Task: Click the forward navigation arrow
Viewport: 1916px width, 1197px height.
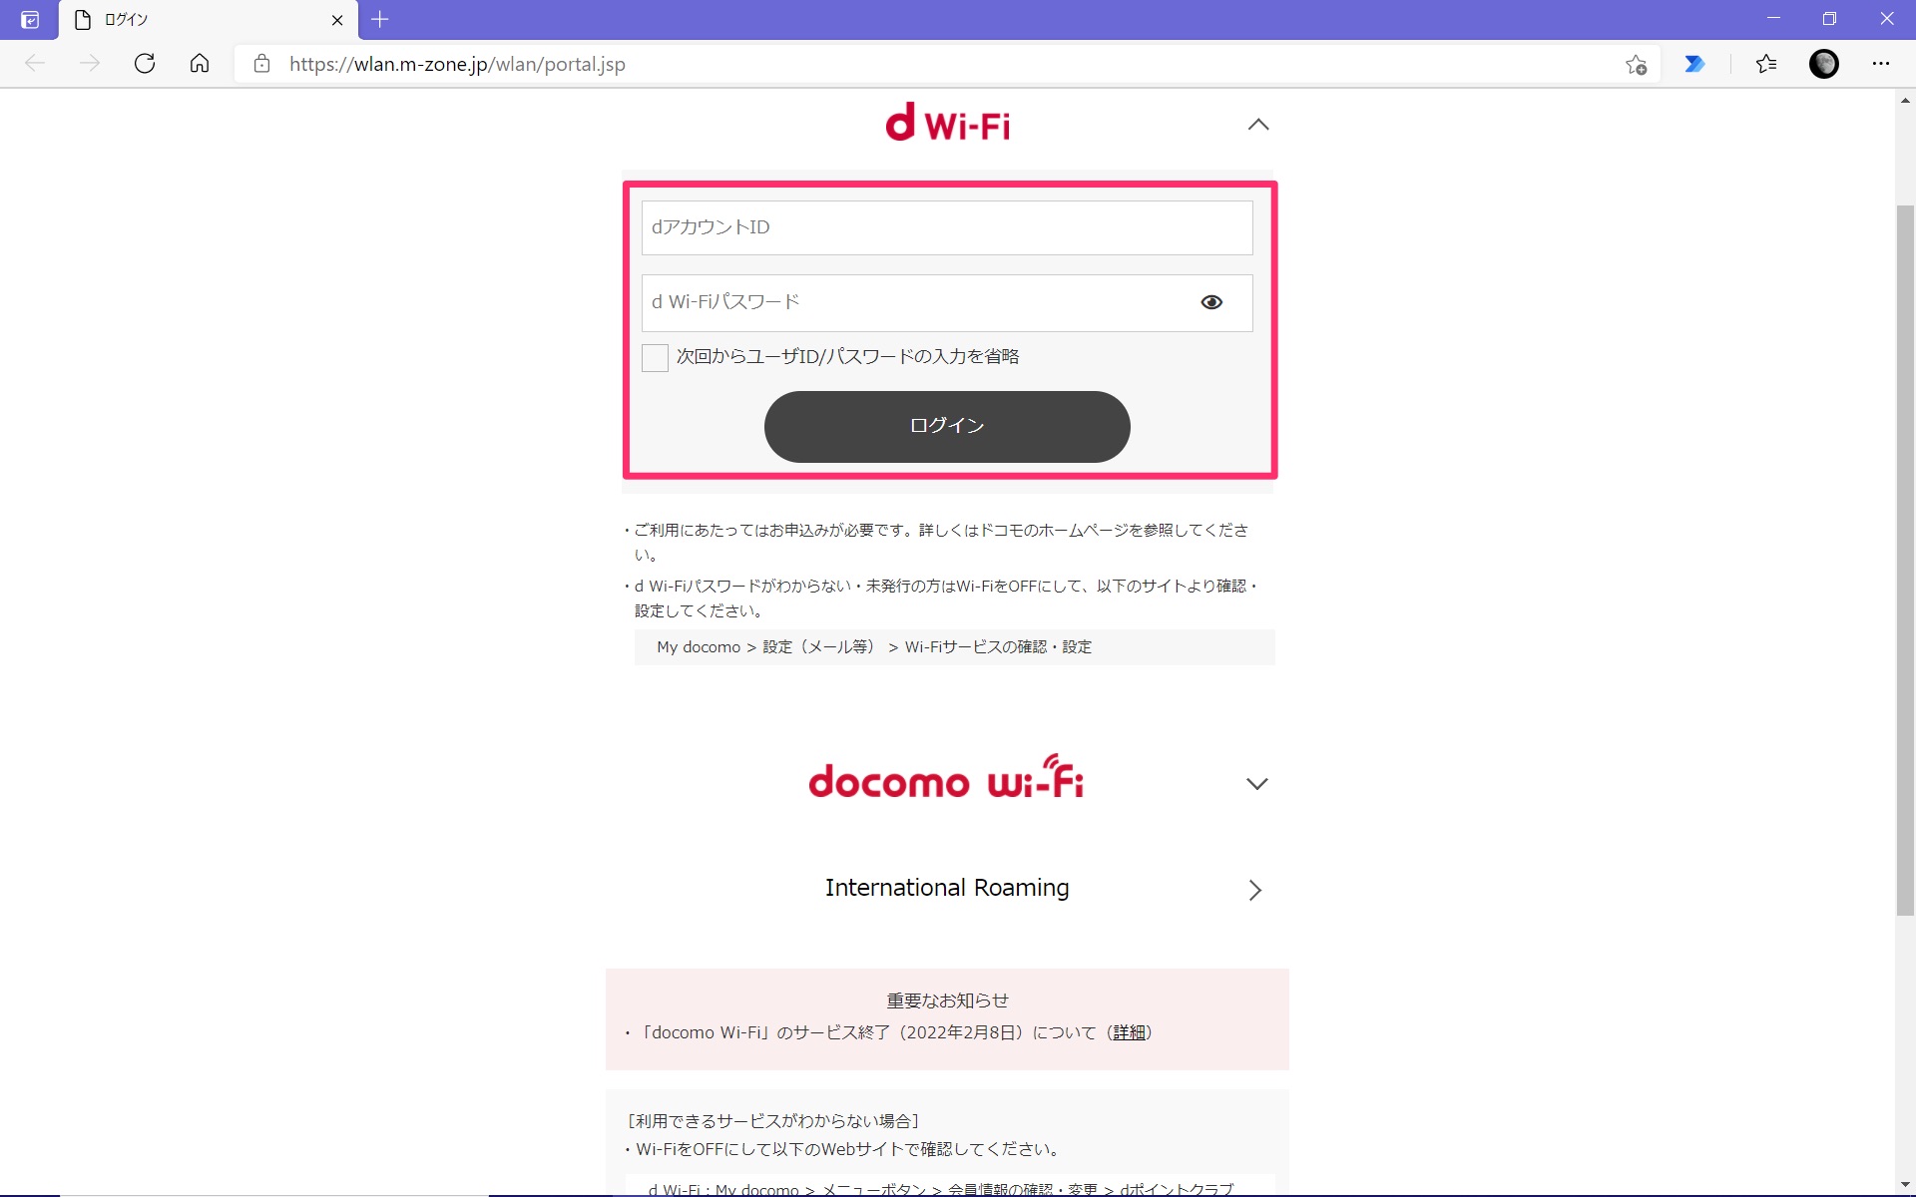Action: 90,64
